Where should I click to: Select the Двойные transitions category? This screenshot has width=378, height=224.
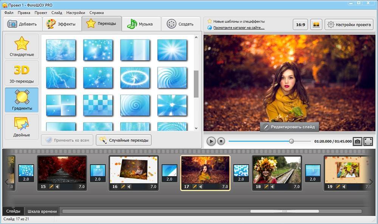tap(22, 127)
